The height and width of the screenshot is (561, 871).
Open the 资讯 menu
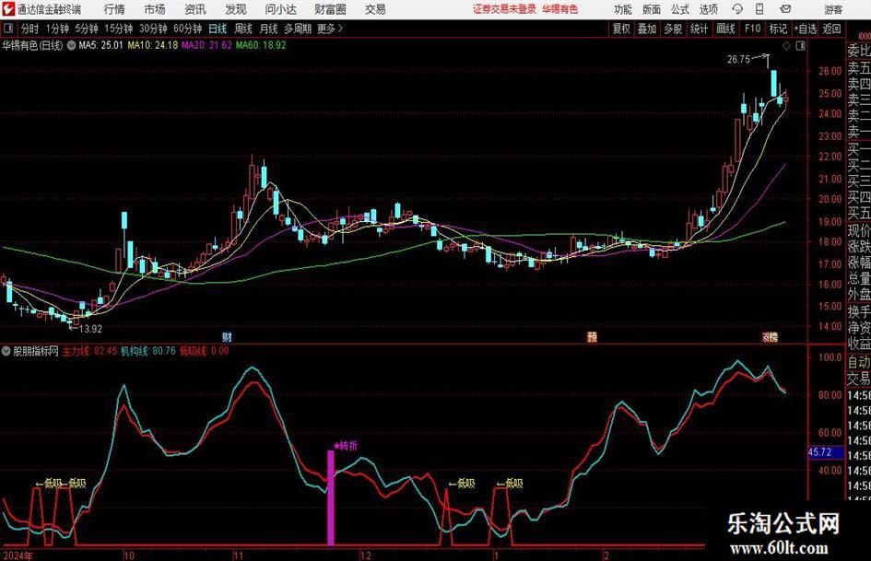(195, 9)
